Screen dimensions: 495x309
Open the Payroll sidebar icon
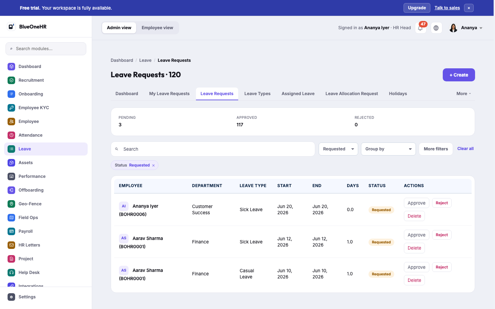click(11, 231)
